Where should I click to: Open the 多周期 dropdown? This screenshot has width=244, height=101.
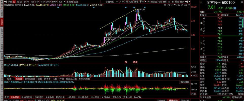69,2
